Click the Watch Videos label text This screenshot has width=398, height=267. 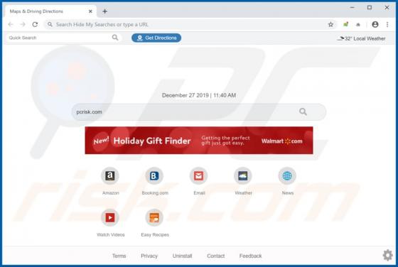(110, 235)
